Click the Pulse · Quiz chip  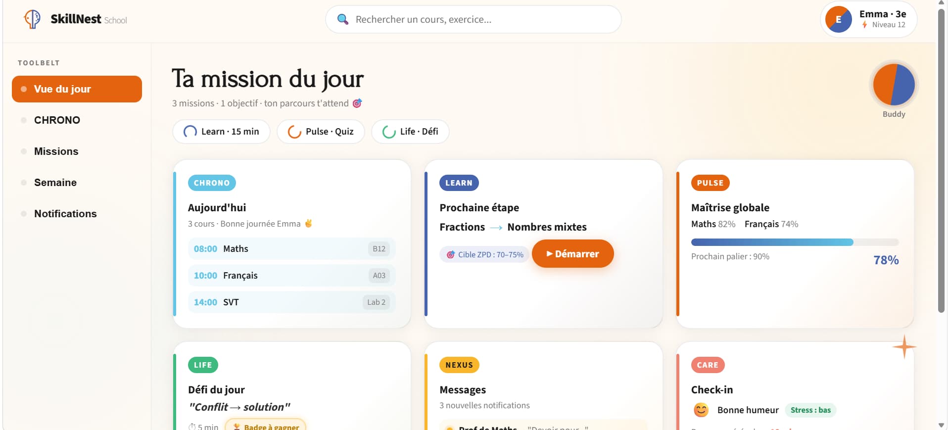pyautogui.click(x=321, y=132)
